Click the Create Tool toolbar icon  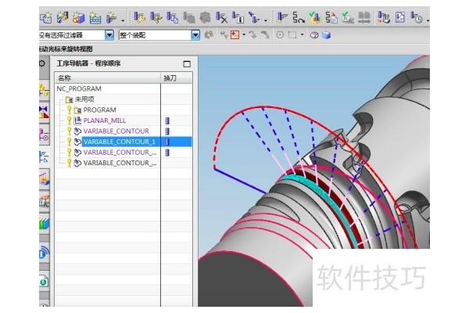pyautogui.click(x=63, y=18)
